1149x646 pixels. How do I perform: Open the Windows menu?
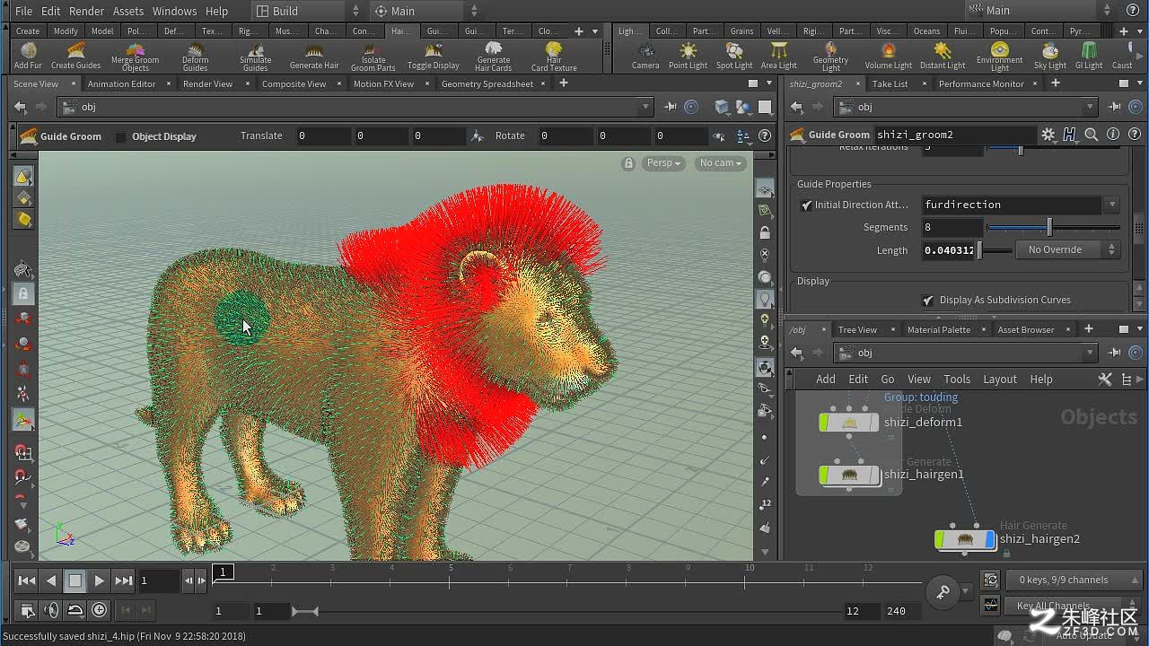pos(174,11)
